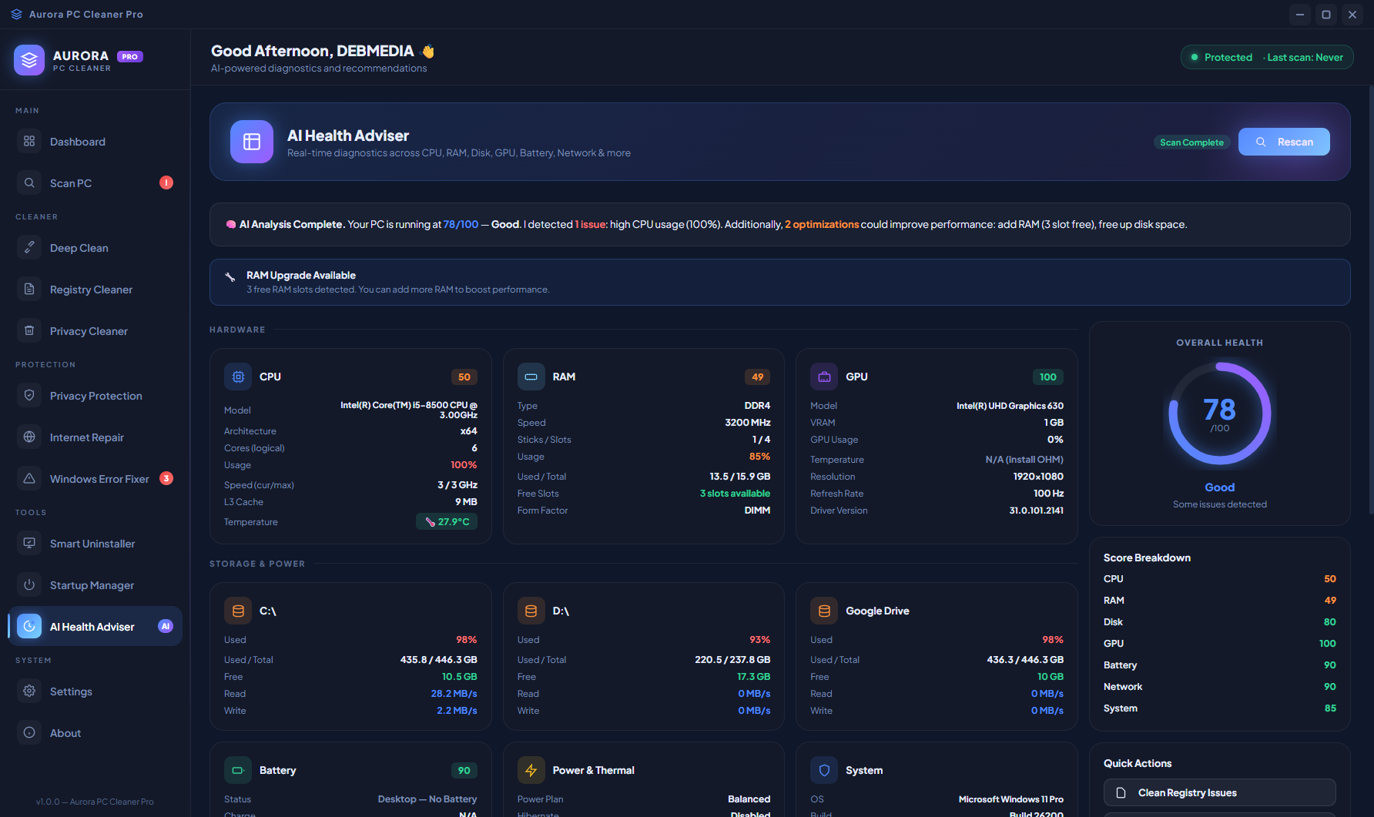This screenshot has height=817, width=1374.
Task: Click the Windows Error Fixer badge showing 3
Action: point(166,478)
